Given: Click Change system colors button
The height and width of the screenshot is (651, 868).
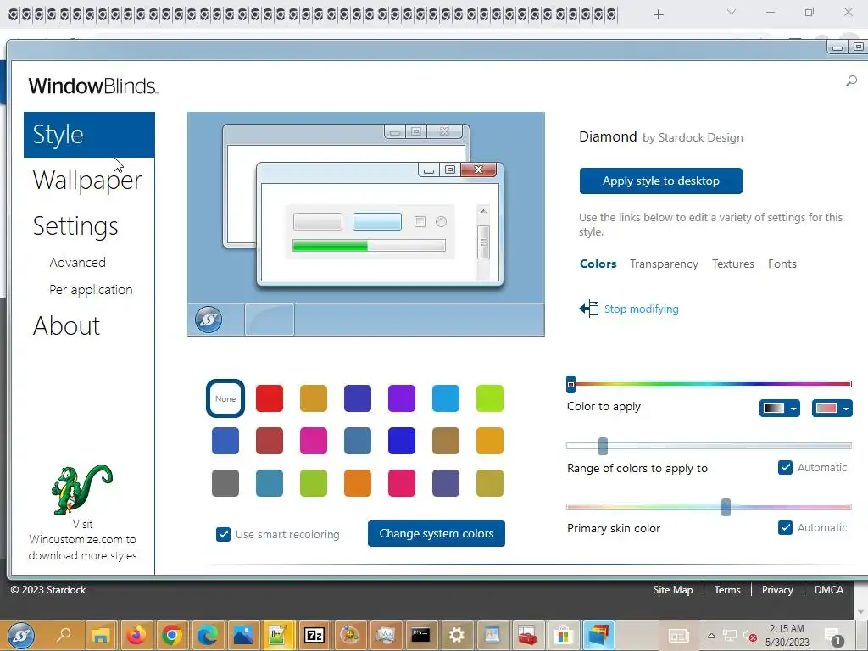Looking at the screenshot, I should [x=437, y=534].
